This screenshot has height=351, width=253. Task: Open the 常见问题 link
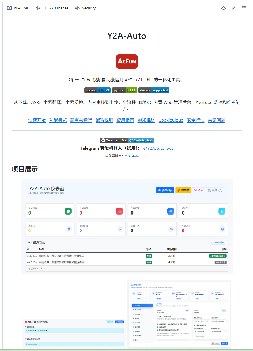coord(217,120)
